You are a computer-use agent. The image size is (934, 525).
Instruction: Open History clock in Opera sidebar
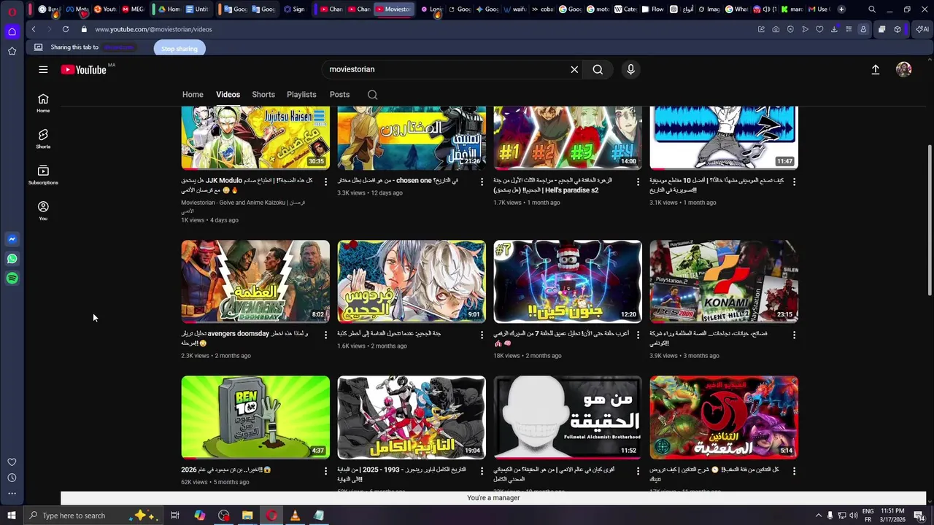click(12, 478)
